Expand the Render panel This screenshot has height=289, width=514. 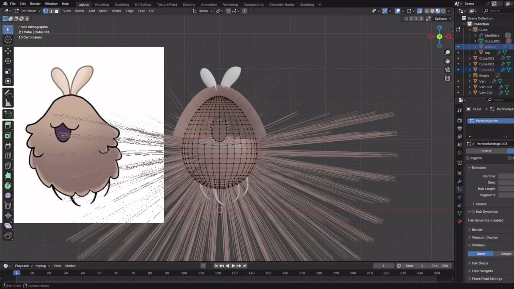pos(477,230)
